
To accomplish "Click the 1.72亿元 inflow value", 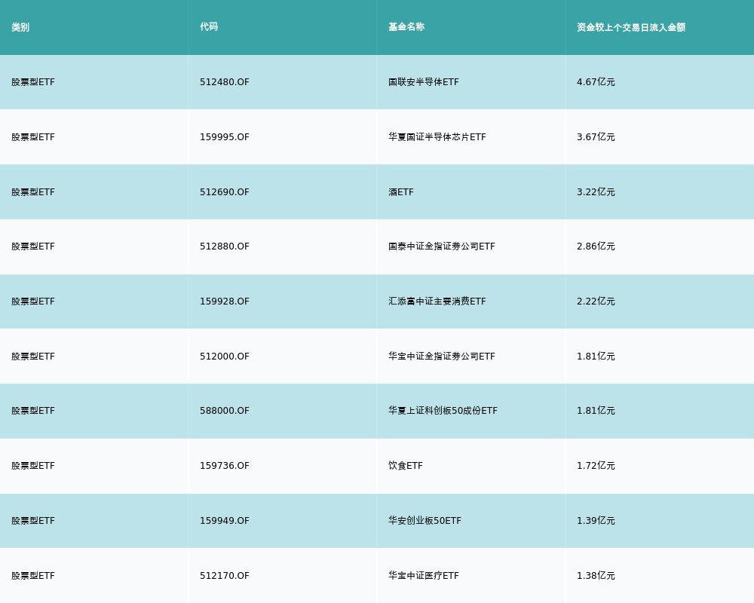I will point(596,466).
